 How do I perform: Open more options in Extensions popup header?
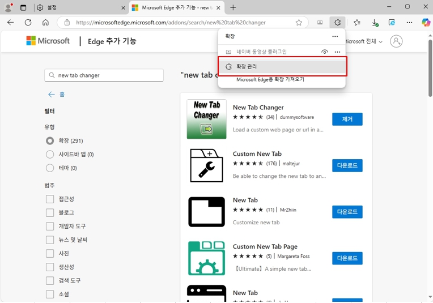335,36
